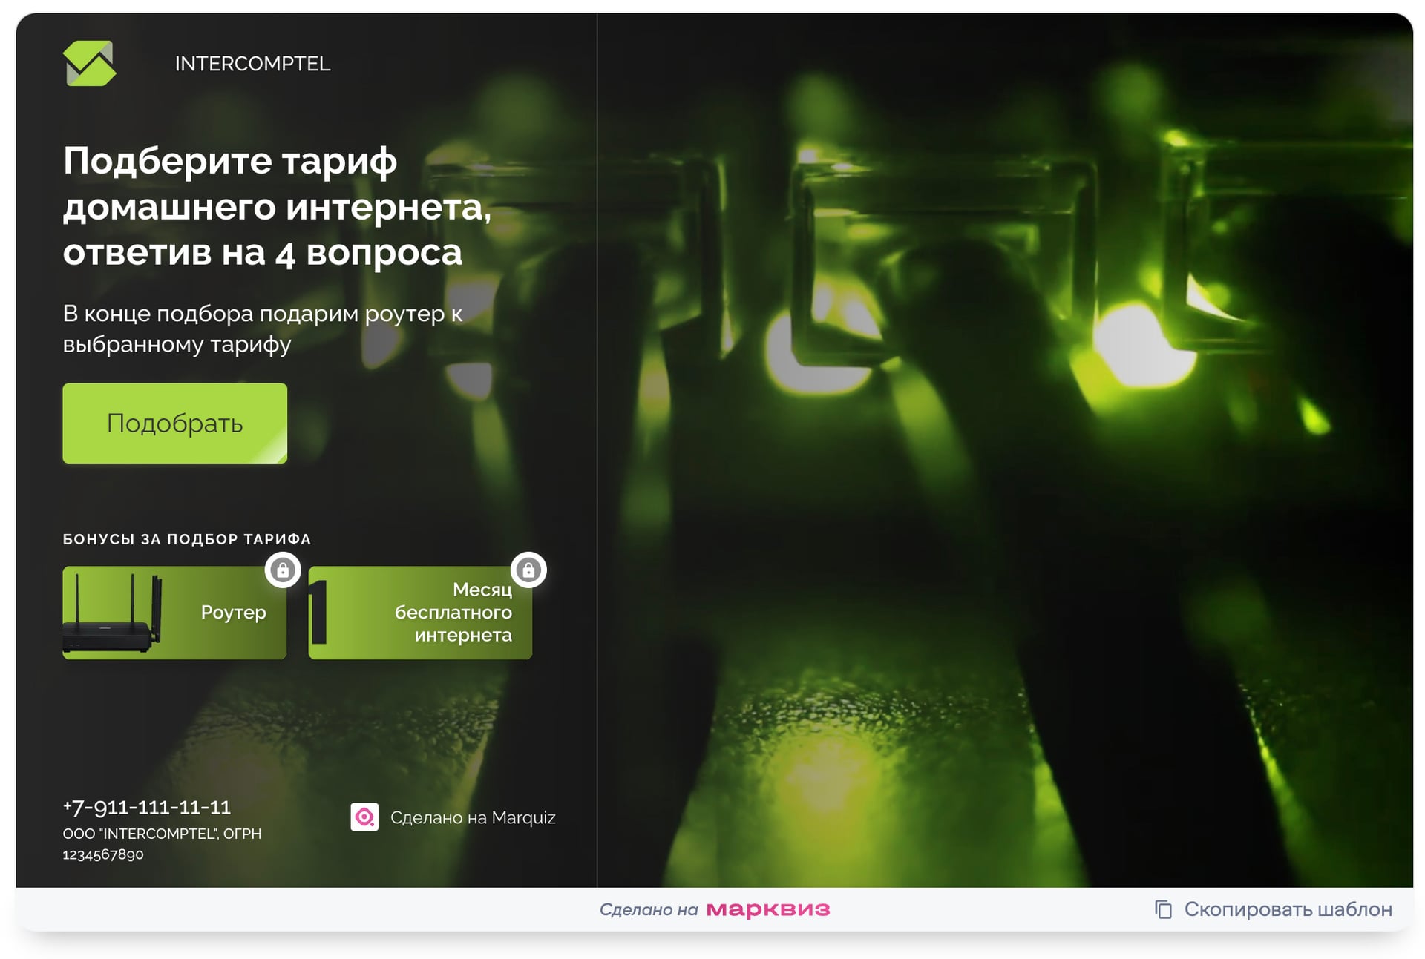Click the lock icon on Роутер bonus
Image resolution: width=1425 pixels, height=959 pixels.
pyautogui.click(x=283, y=570)
